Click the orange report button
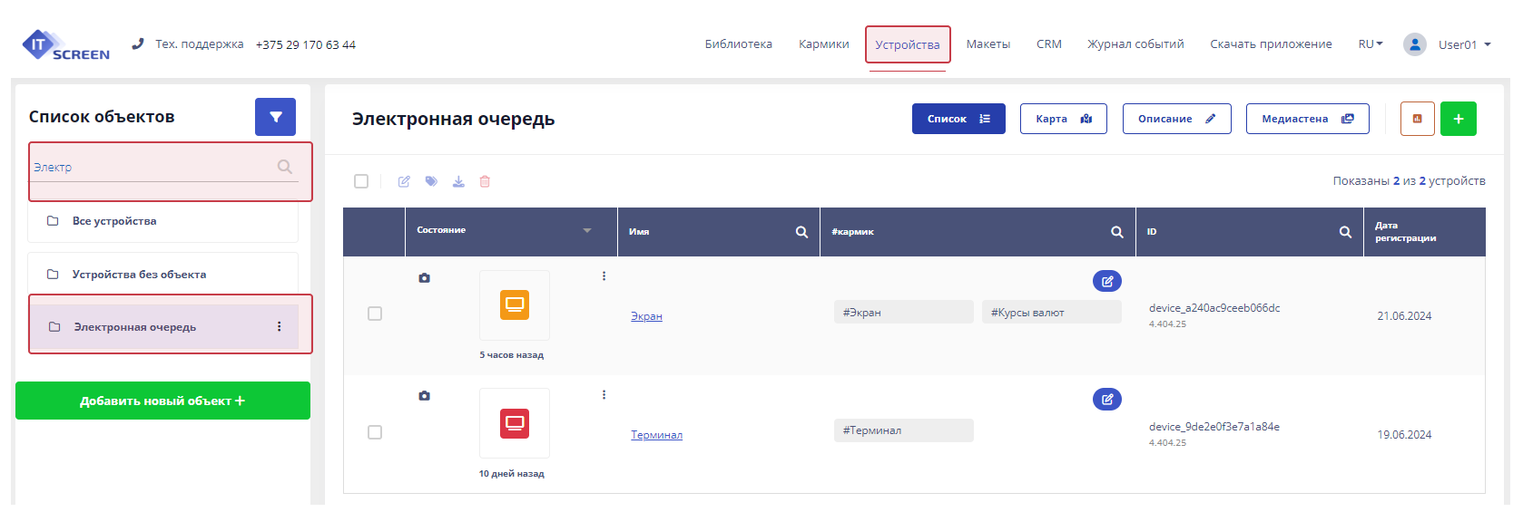The image size is (1523, 512). pos(1418,119)
